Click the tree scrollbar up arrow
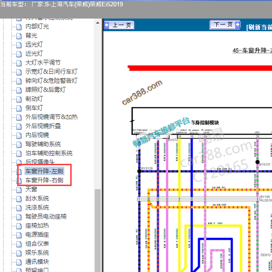This screenshot has width=272, height=272. [97, 23]
